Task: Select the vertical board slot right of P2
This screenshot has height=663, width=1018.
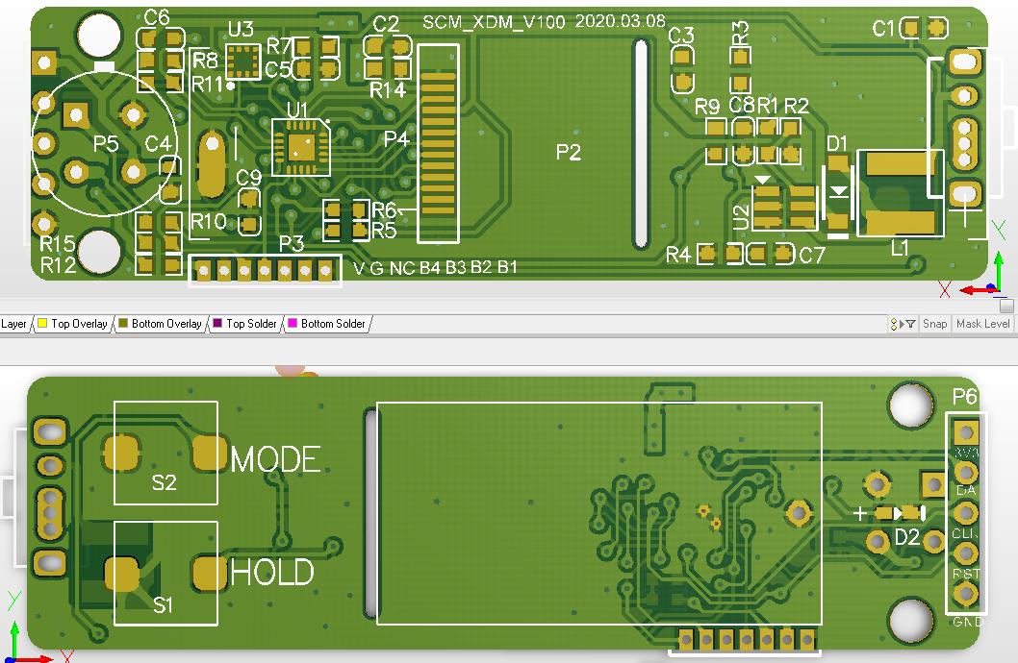Action: (641, 144)
